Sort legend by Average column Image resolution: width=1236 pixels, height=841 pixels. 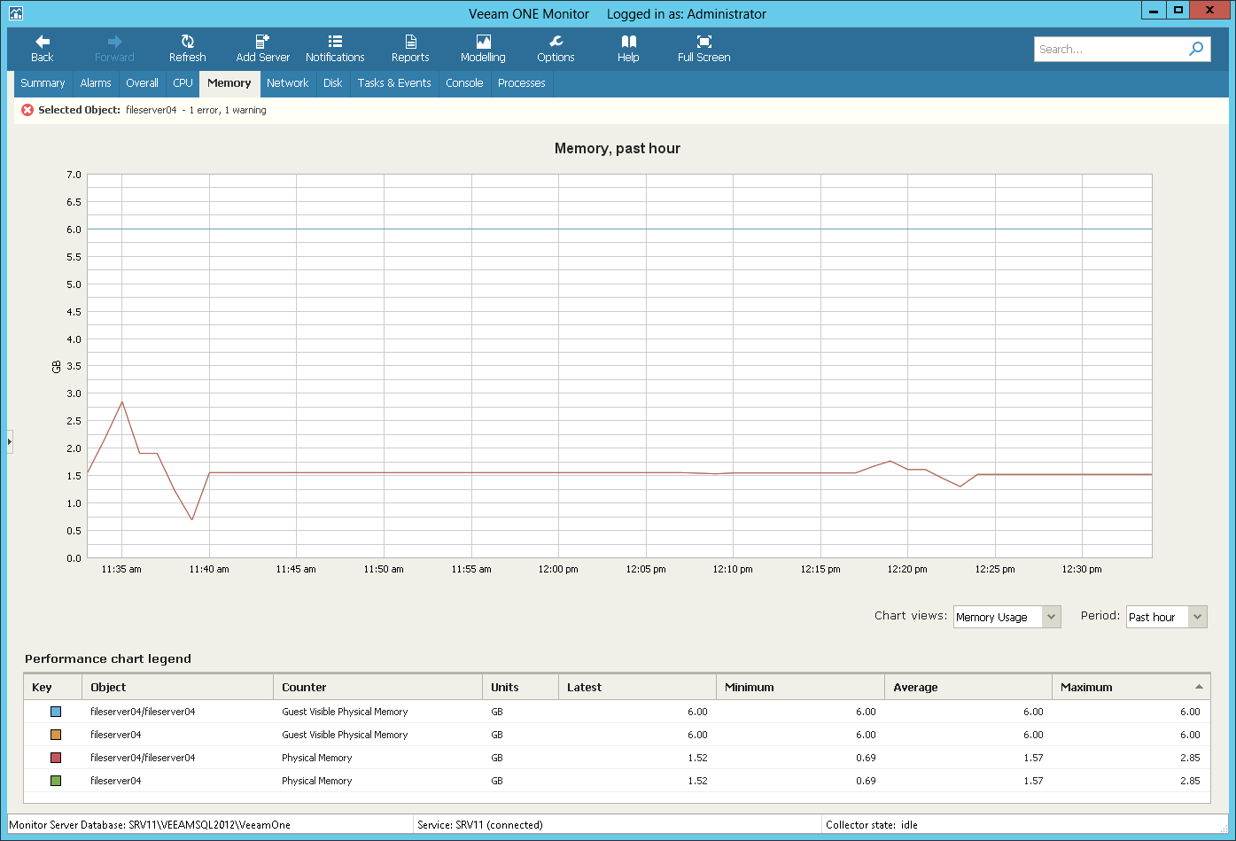968,687
